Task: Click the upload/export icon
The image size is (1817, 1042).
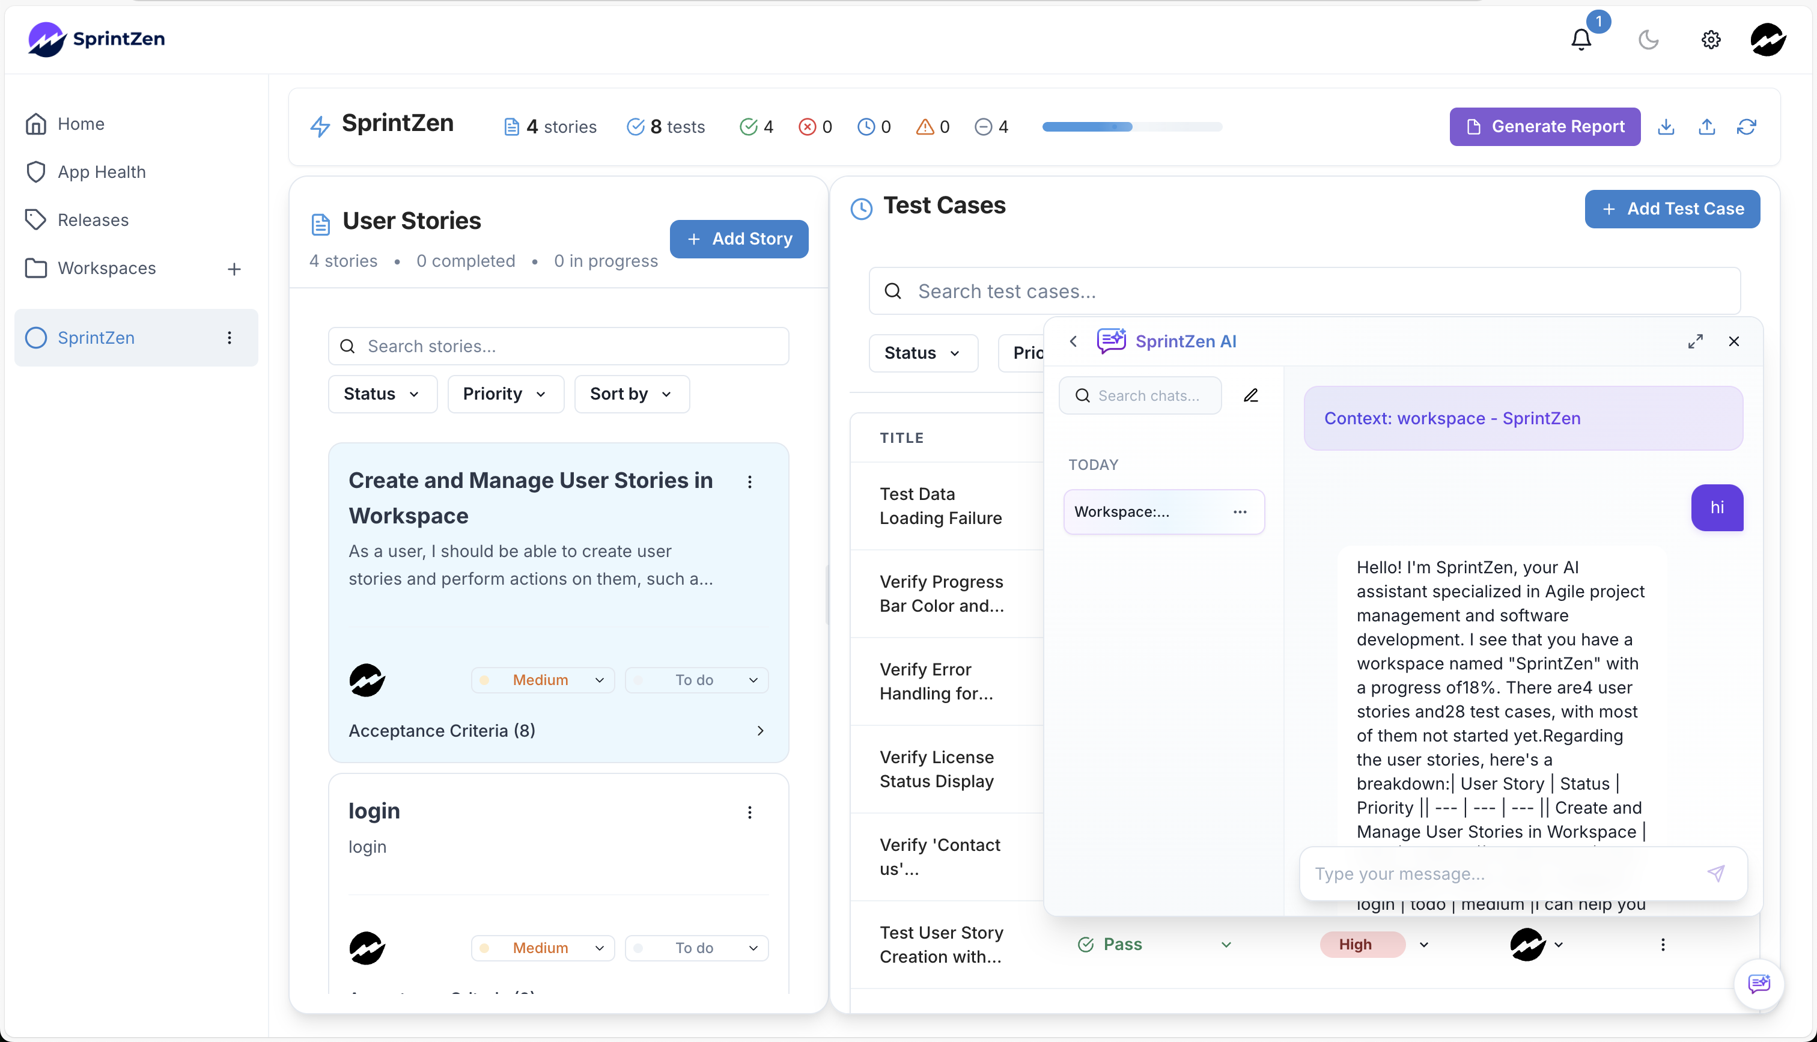Action: coord(1707,127)
